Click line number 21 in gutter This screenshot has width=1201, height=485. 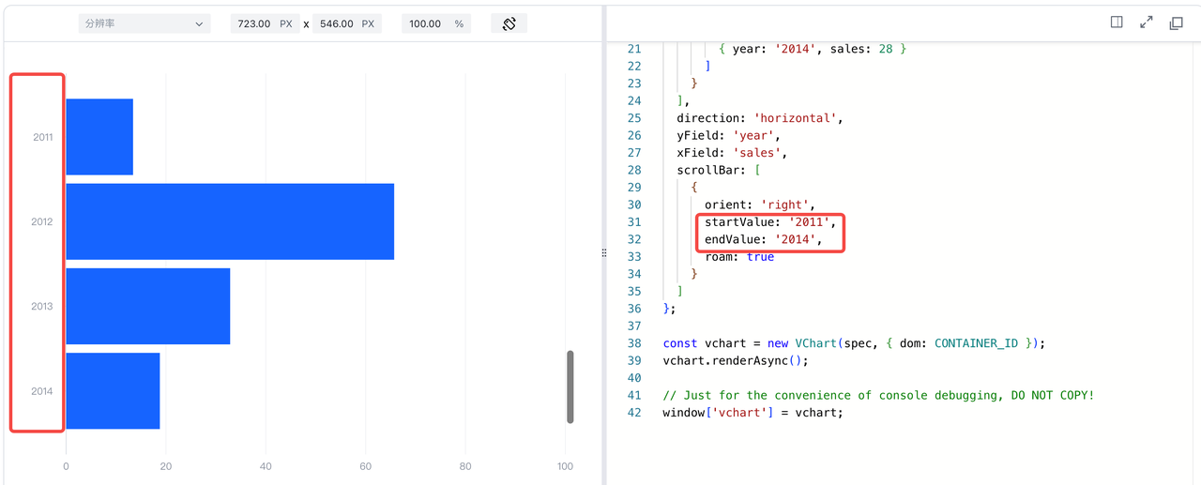[x=633, y=49]
